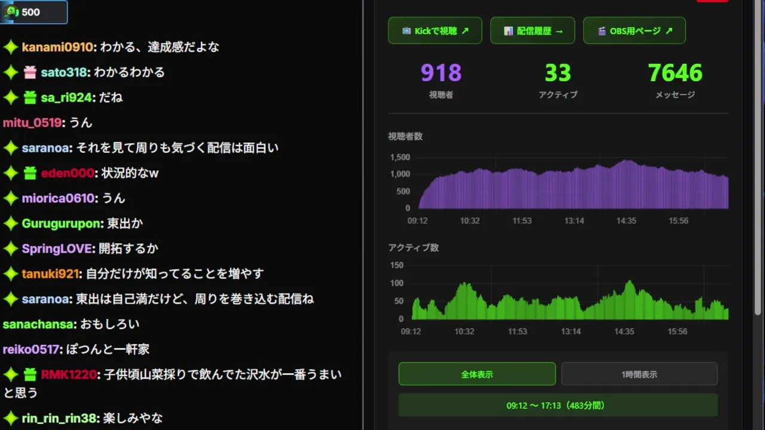Click green gift icon beside RMK1220

30,374
